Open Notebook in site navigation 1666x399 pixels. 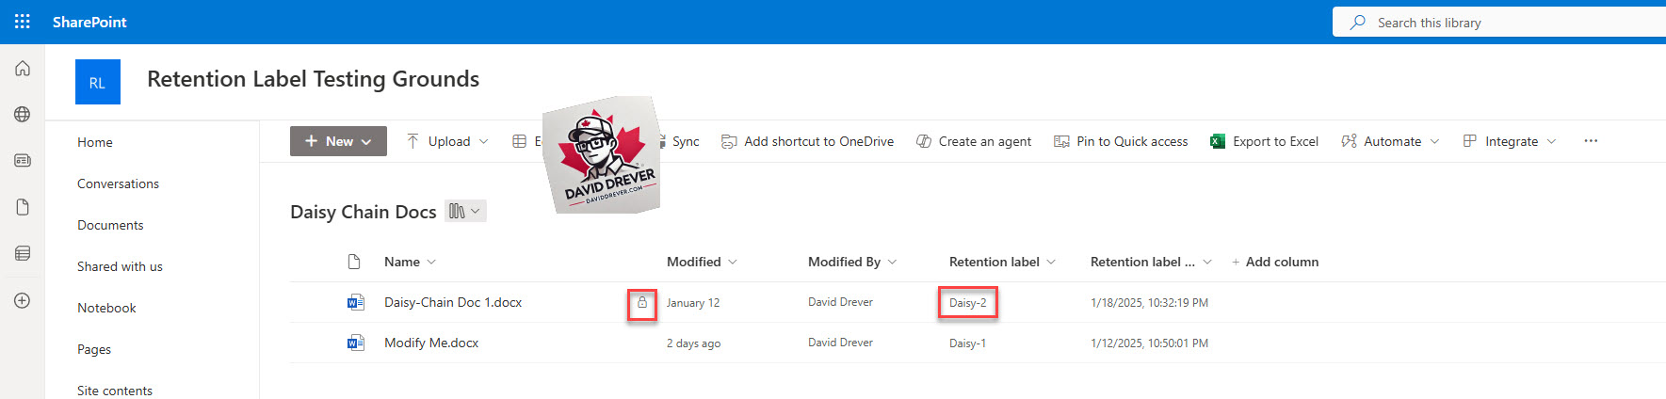pyautogui.click(x=106, y=308)
